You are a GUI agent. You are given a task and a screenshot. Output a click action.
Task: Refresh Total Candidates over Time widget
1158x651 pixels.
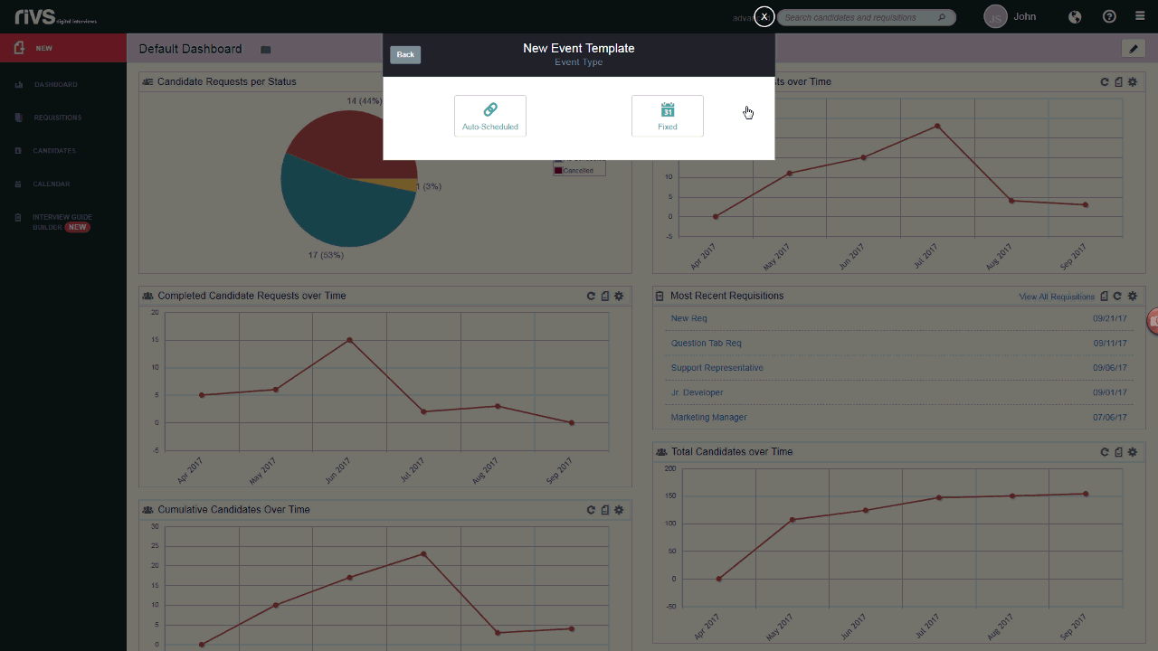tap(1105, 452)
